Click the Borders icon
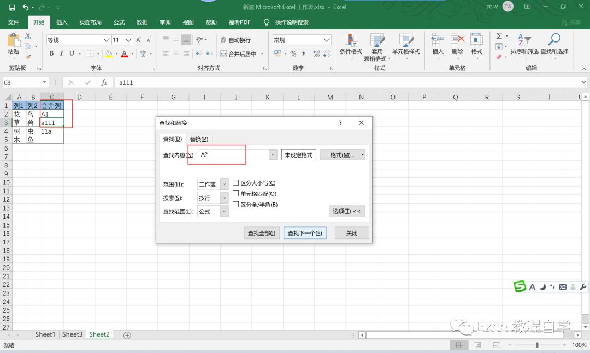This screenshot has height=353, width=590. [x=90, y=54]
